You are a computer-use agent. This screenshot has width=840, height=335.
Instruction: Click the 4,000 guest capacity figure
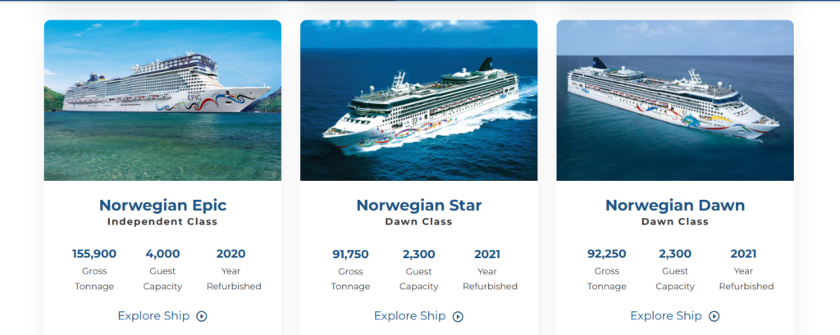point(162,254)
